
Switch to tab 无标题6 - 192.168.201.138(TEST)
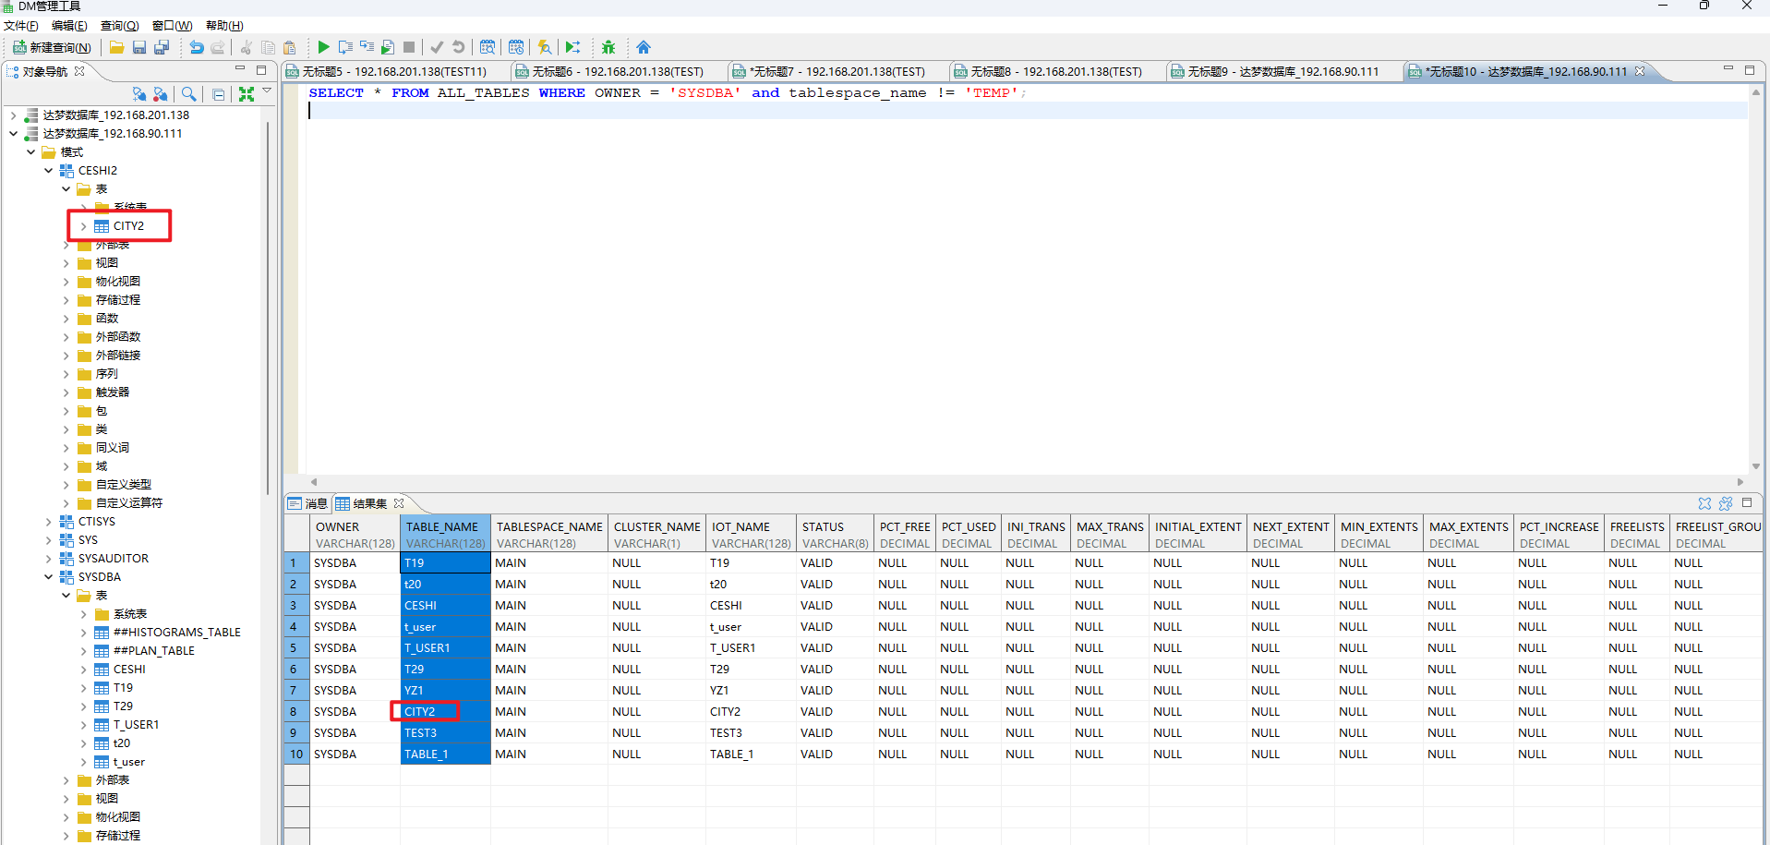click(617, 71)
